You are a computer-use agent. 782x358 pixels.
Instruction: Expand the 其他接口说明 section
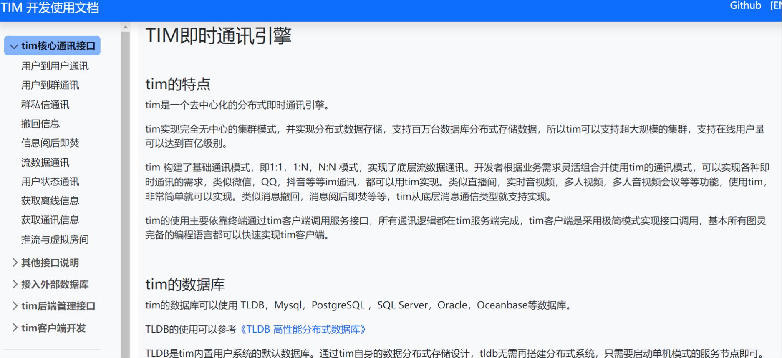[x=50, y=263]
